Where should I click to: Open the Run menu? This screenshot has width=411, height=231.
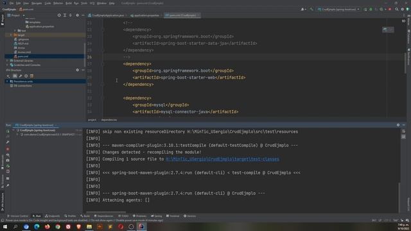(76, 3)
